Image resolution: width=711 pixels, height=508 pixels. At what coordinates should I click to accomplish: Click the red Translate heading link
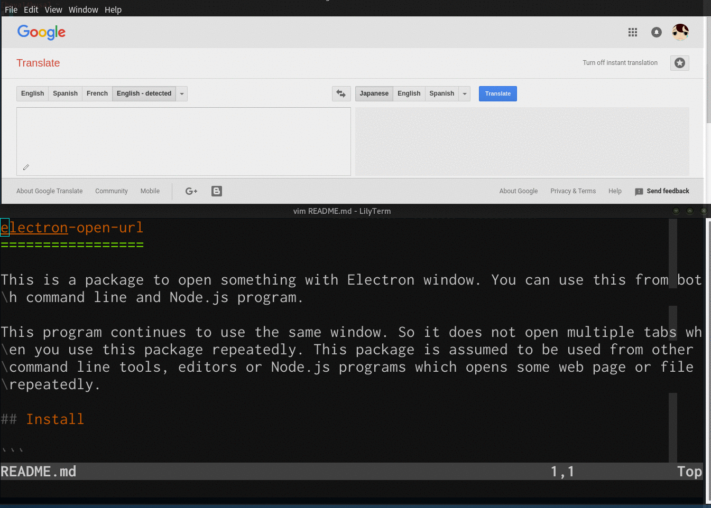pos(38,63)
